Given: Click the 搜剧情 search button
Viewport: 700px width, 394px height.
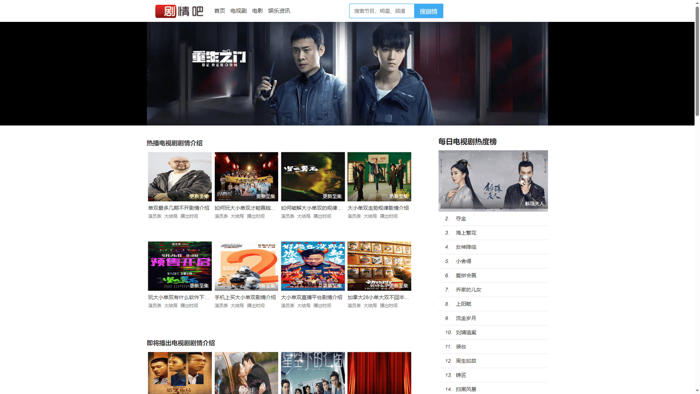Looking at the screenshot, I should pyautogui.click(x=429, y=11).
